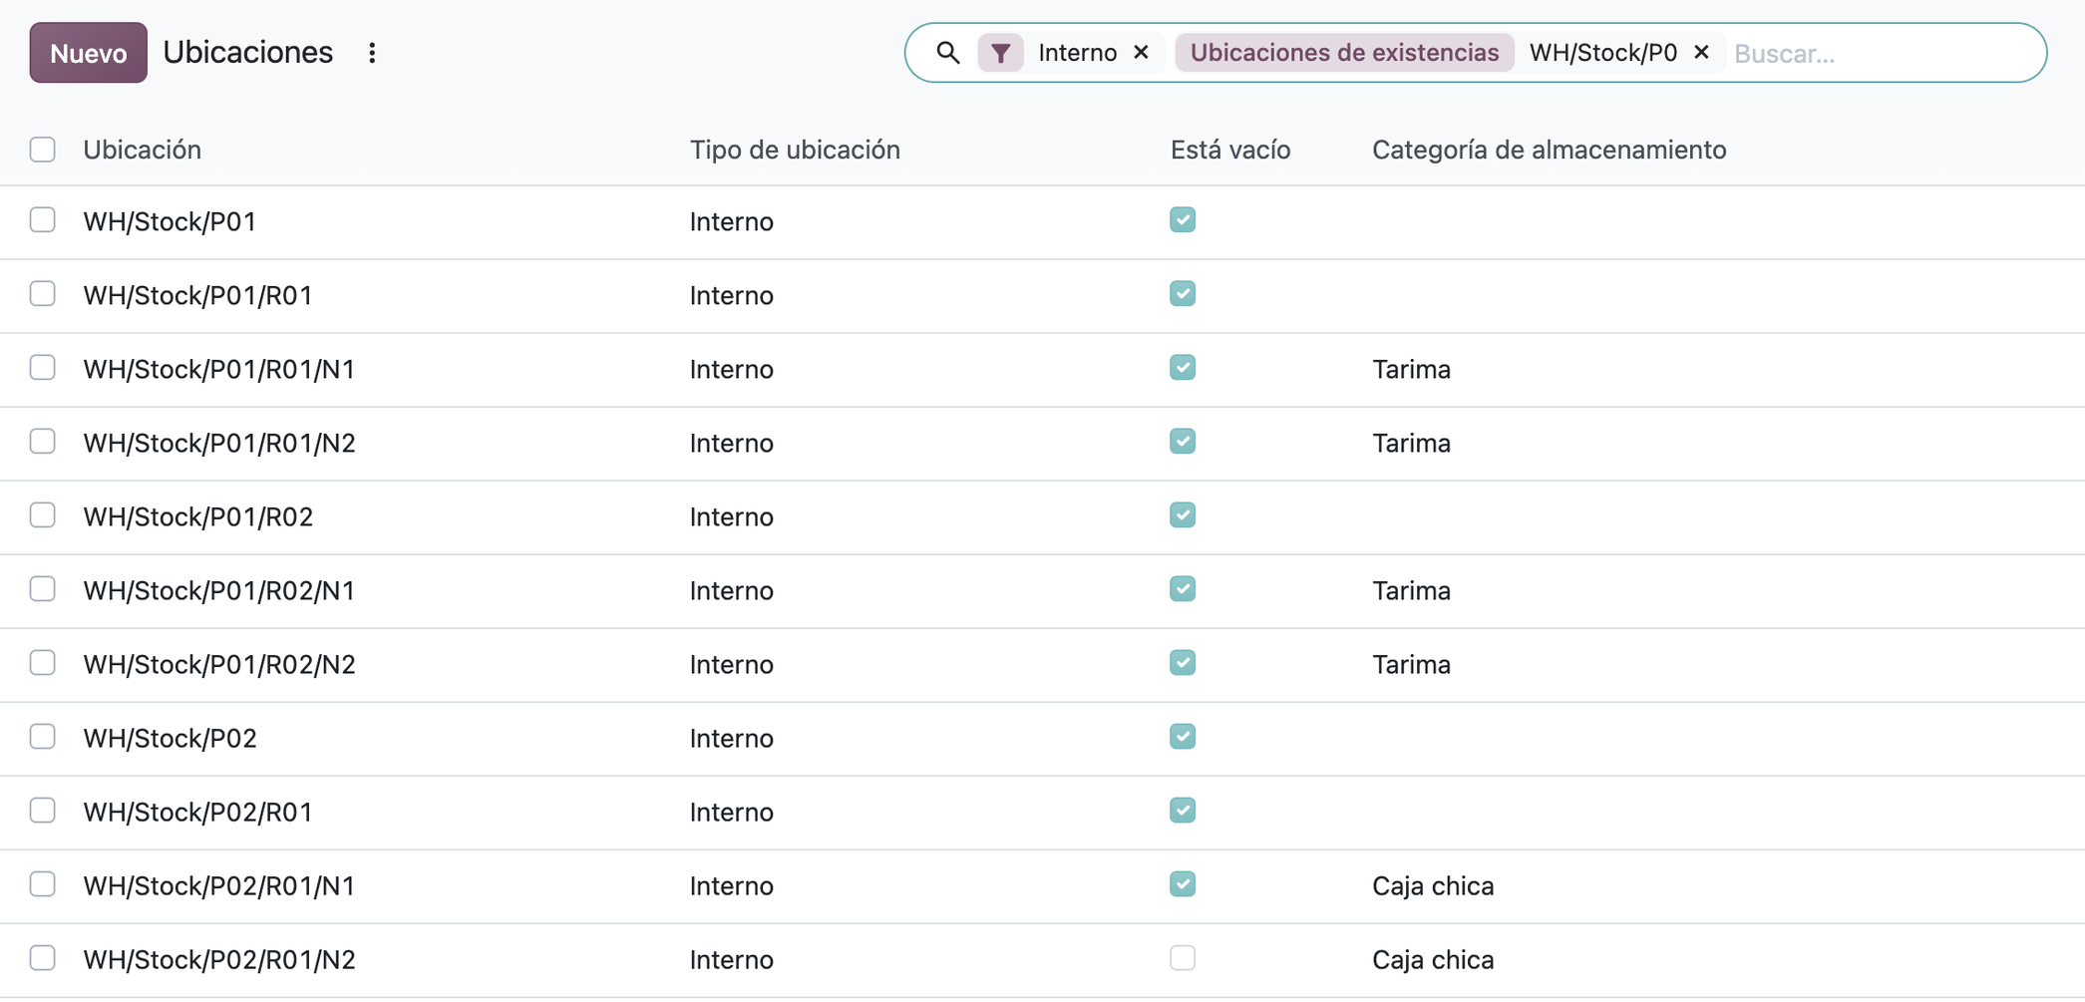Screen dimensions: 2085x1002
Task: Click Está vacío checkbox for WH/Stock/P01/R01/N1
Action: coord(1183,367)
